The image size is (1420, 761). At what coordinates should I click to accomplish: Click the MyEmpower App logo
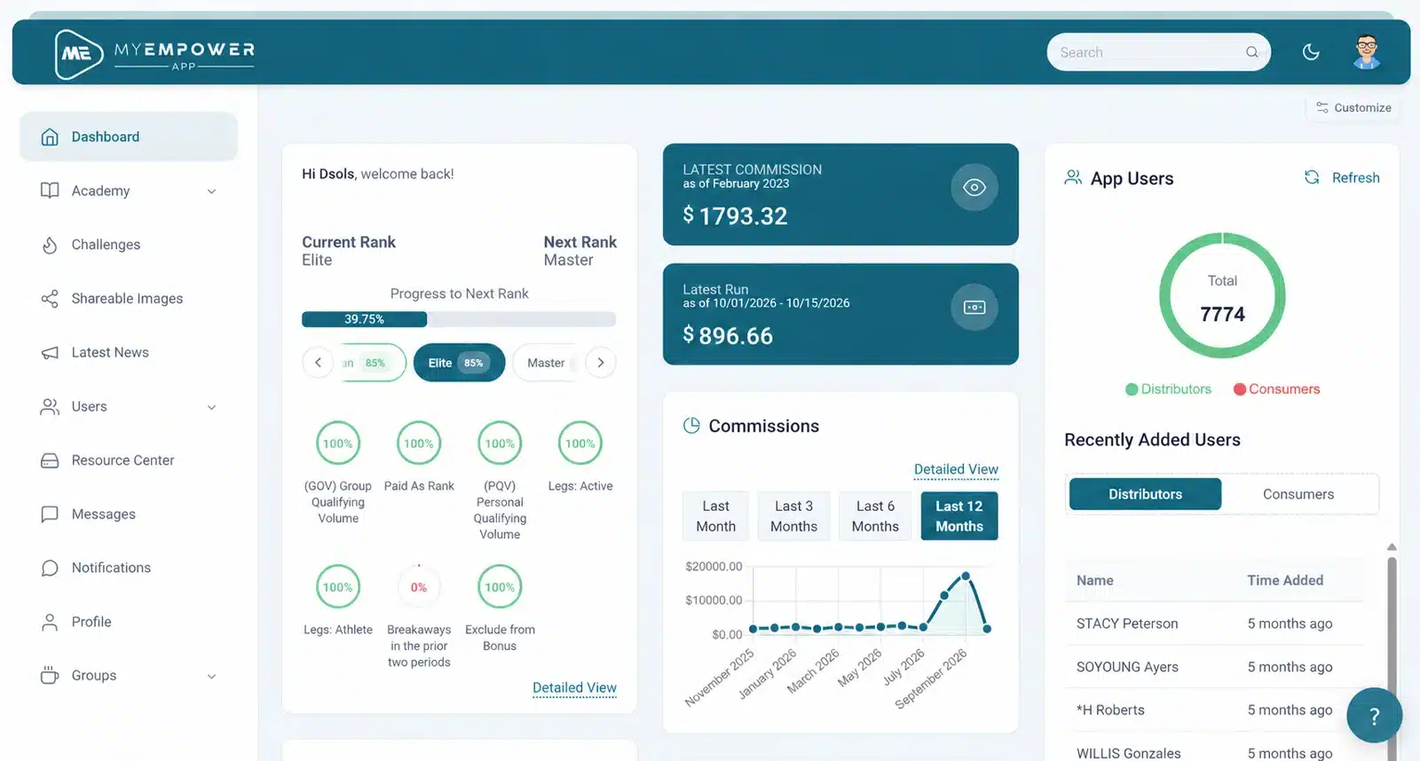tap(154, 53)
